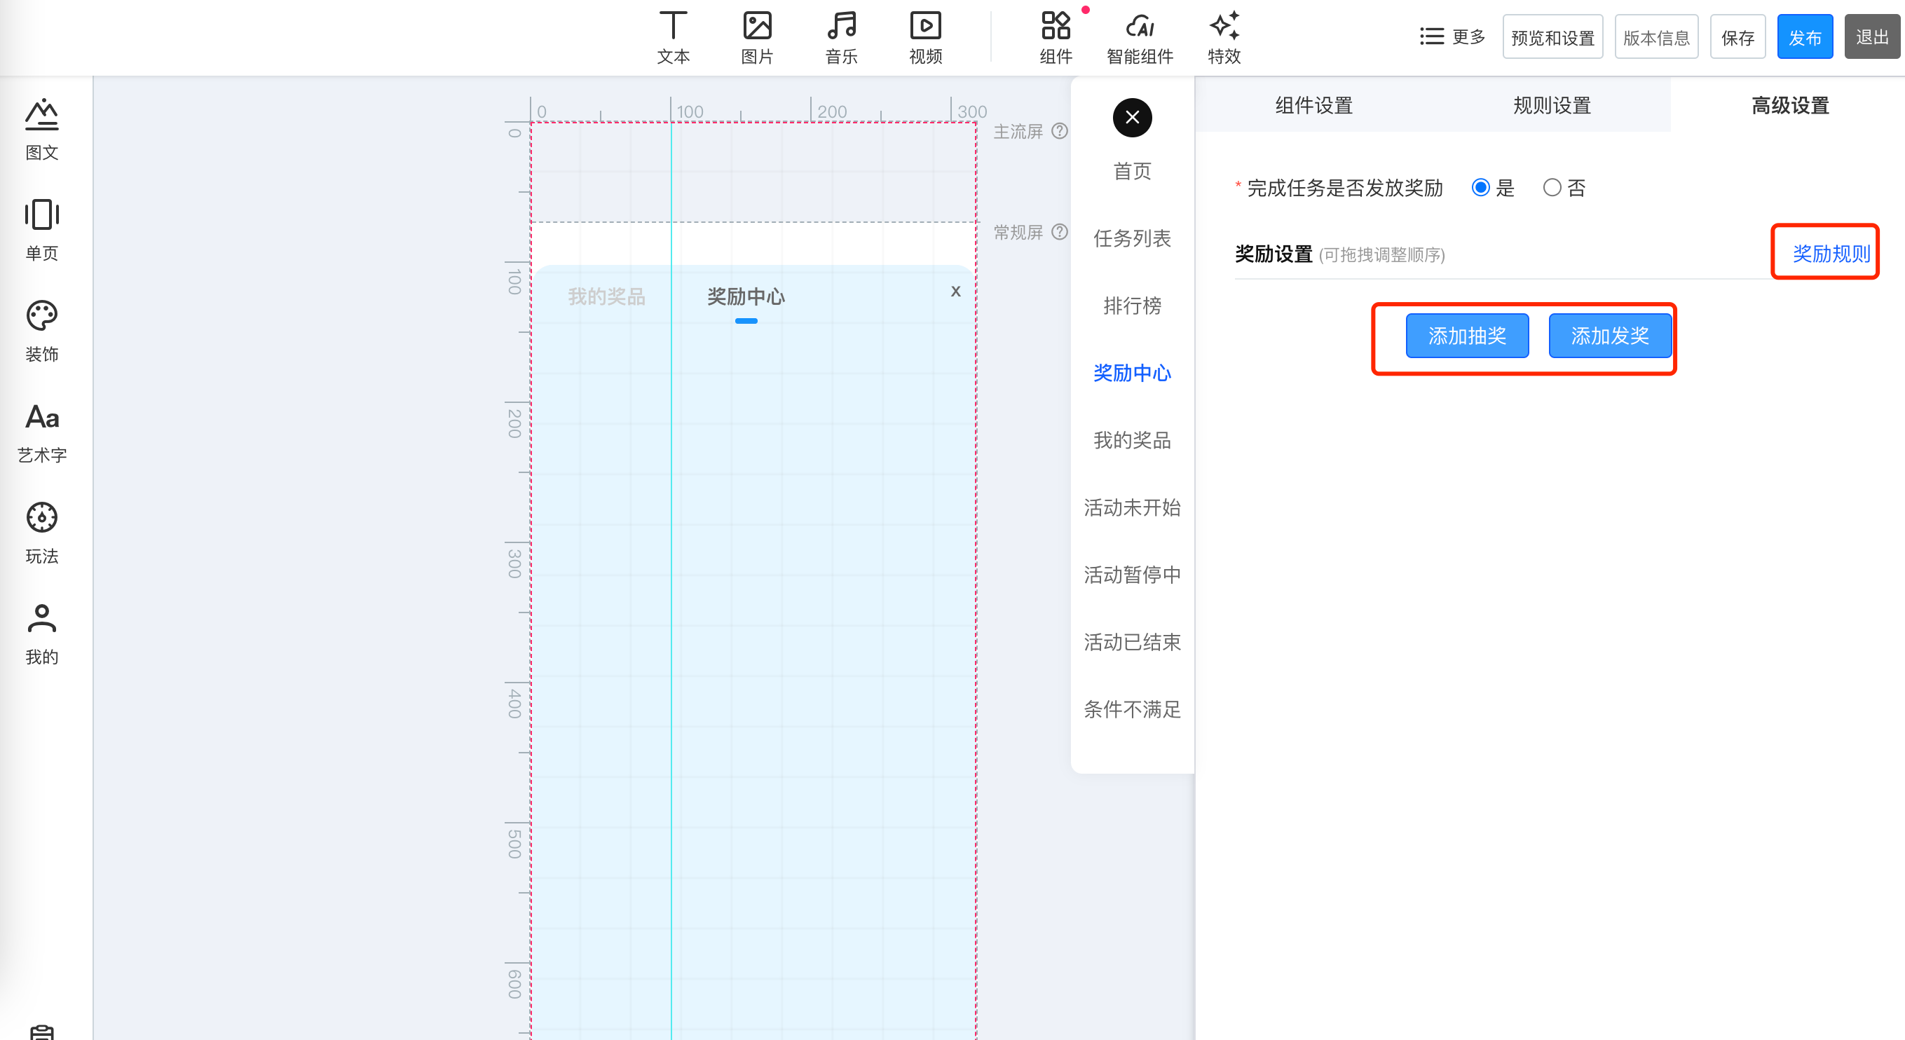Select the 是 radio for reward issuing
1905x1040 pixels.
pos(1480,188)
